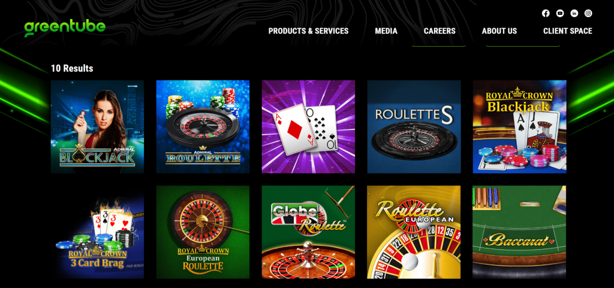This screenshot has height=288, width=614.
Task: Open the Instagram social icon
Action: (588, 13)
